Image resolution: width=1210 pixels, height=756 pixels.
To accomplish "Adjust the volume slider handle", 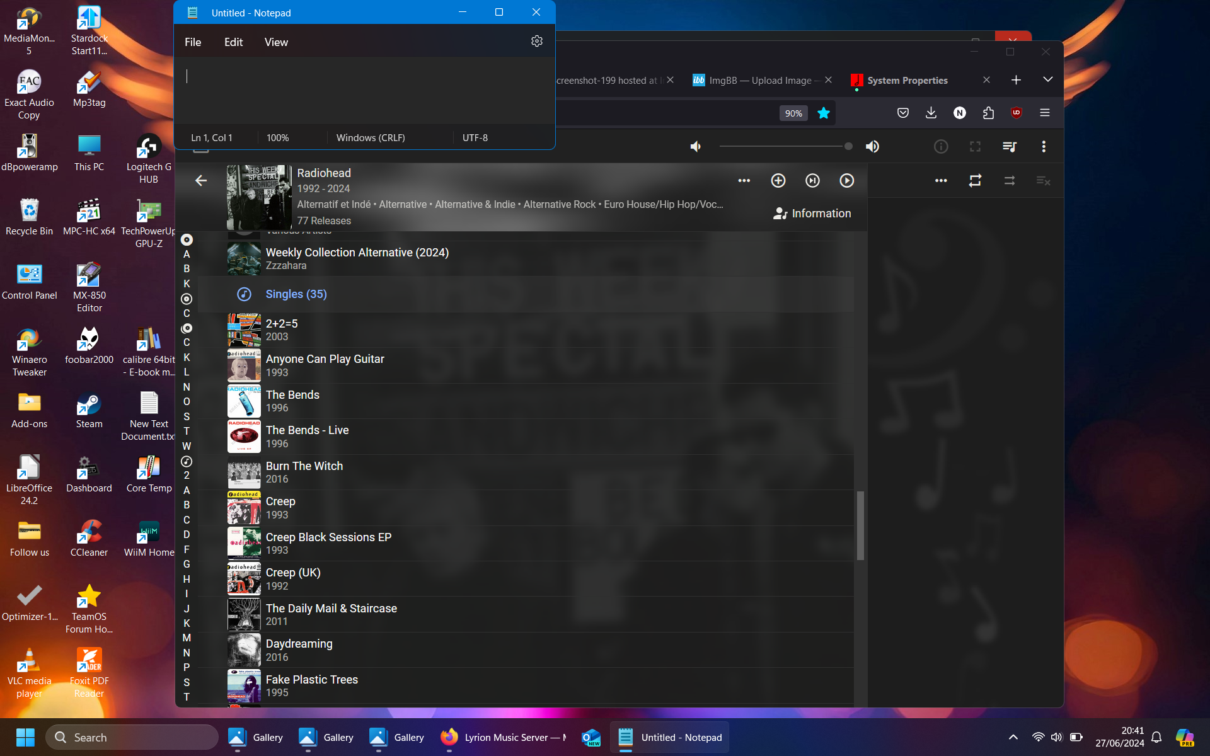I will [x=848, y=146].
